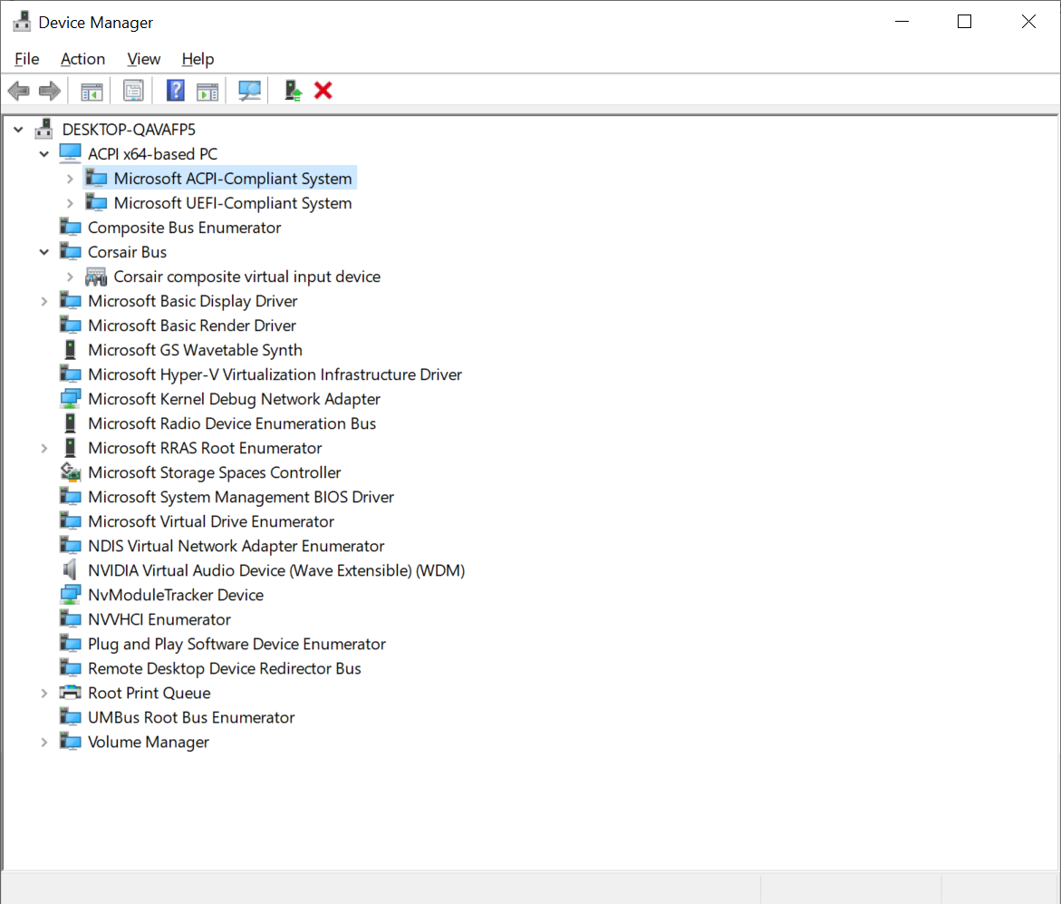Screen dimensions: 1061x904
Task: Select "Microsoft Basic Display Driver" text
Action: click(x=193, y=301)
